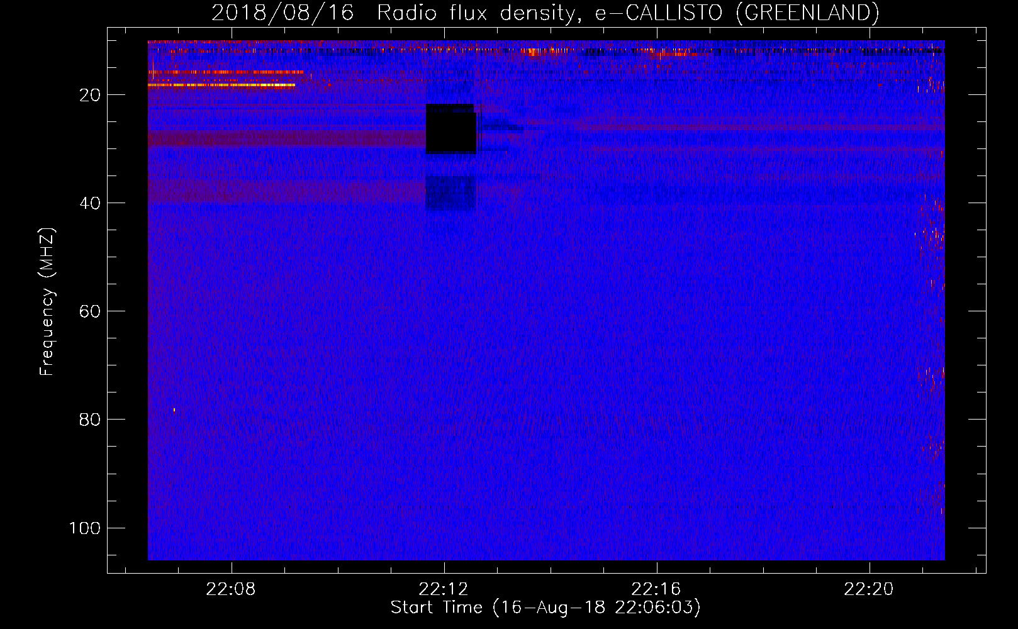Click the 22:16 time tick label
This screenshot has height=629, width=1018.
click(656, 589)
